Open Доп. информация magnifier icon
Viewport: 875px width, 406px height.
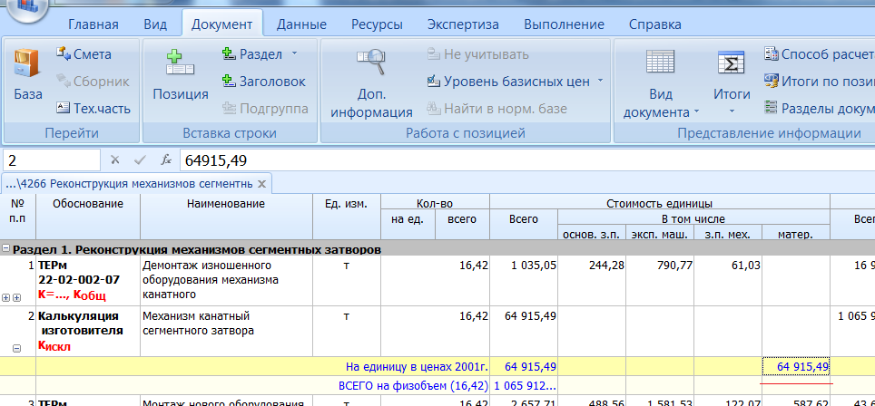[371, 63]
